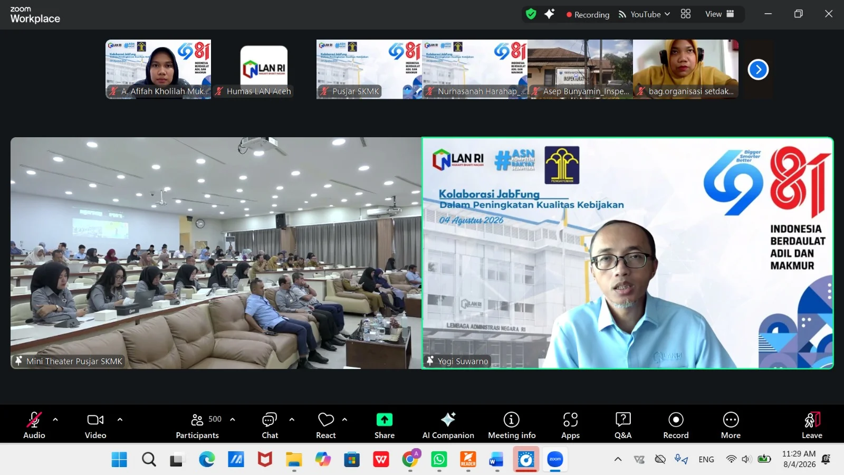Click the green security shield icon
The image size is (844, 475).
(x=531, y=14)
